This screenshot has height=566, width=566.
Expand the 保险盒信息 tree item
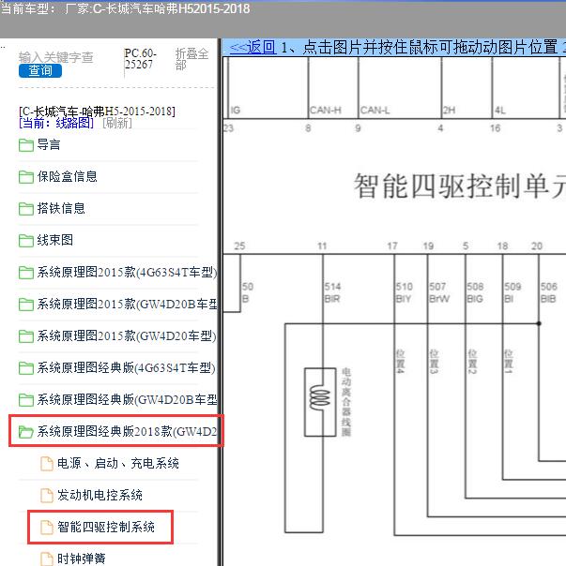point(68,176)
